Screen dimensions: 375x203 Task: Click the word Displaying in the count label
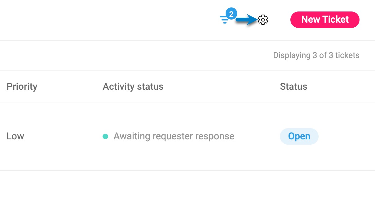(292, 56)
